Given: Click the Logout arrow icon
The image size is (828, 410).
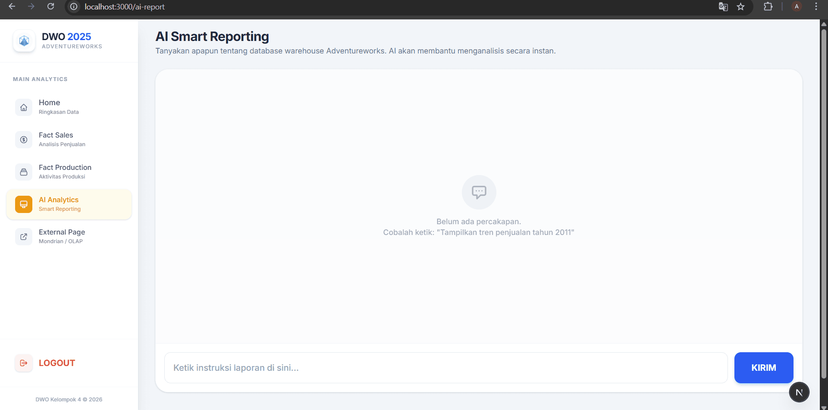Looking at the screenshot, I should (x=24, y=363).
